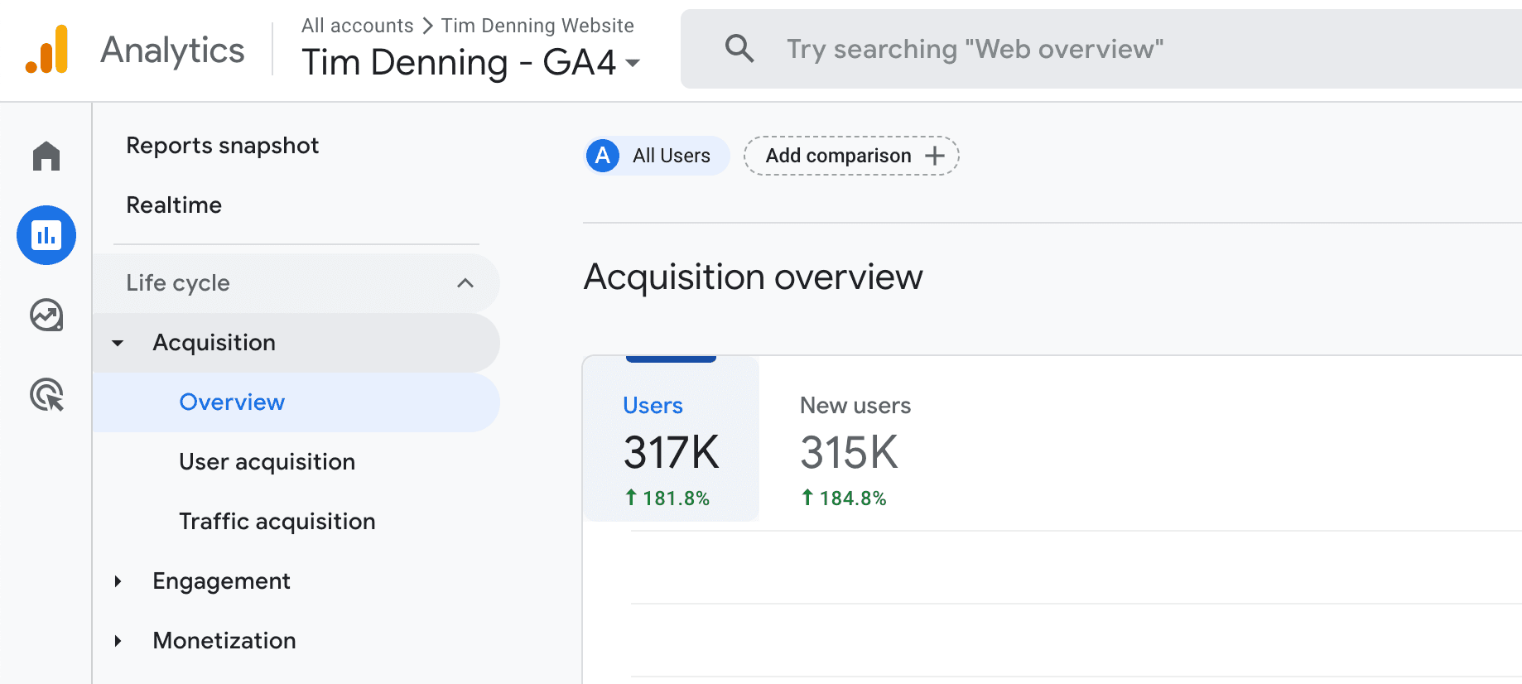Click the 317K users value
This screenshot has width=1522, height=684.
click(672, 453)
